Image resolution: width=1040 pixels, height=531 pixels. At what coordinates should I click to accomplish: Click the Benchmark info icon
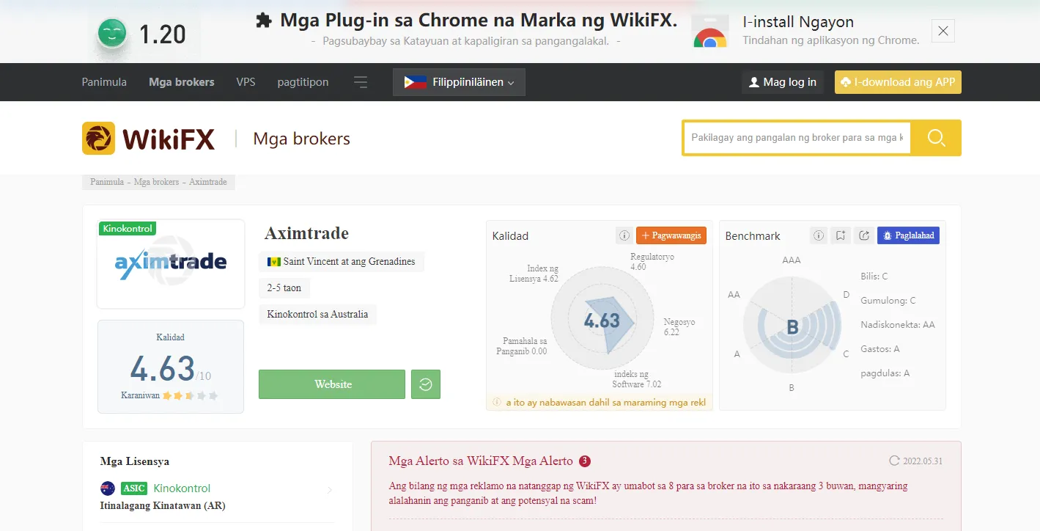(819, 235)
